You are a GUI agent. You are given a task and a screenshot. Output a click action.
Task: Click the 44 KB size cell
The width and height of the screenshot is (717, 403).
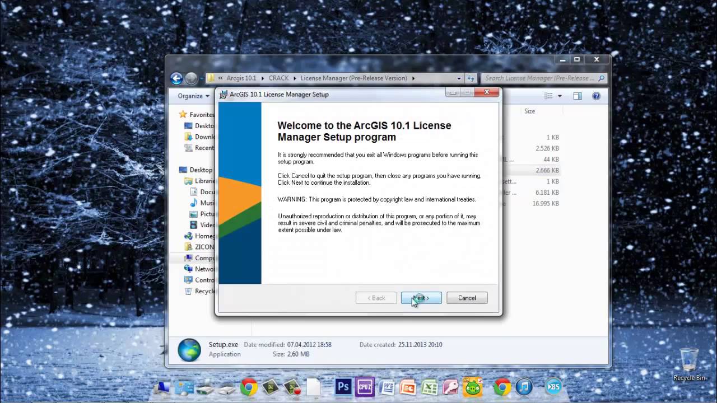[551, 160]
